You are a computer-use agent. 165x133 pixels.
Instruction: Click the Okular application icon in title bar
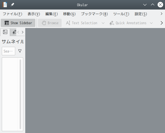click(x=5, y=5)
